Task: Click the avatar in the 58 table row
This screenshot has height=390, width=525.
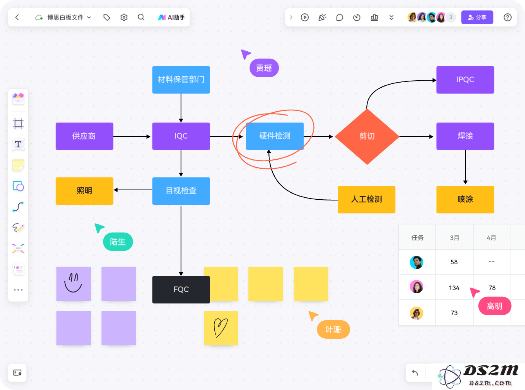Action: 416,262
